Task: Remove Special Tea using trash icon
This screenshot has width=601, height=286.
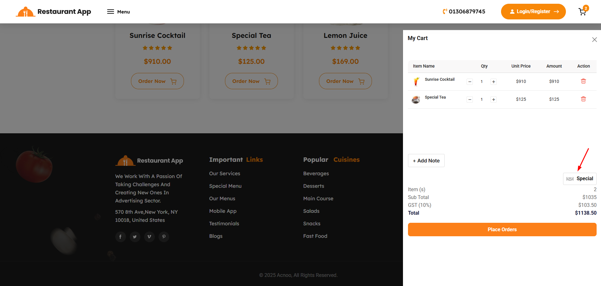Action: (583, 99)
